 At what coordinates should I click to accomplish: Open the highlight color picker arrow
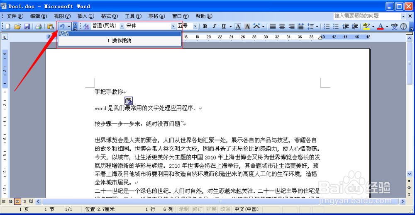(373, 27)
